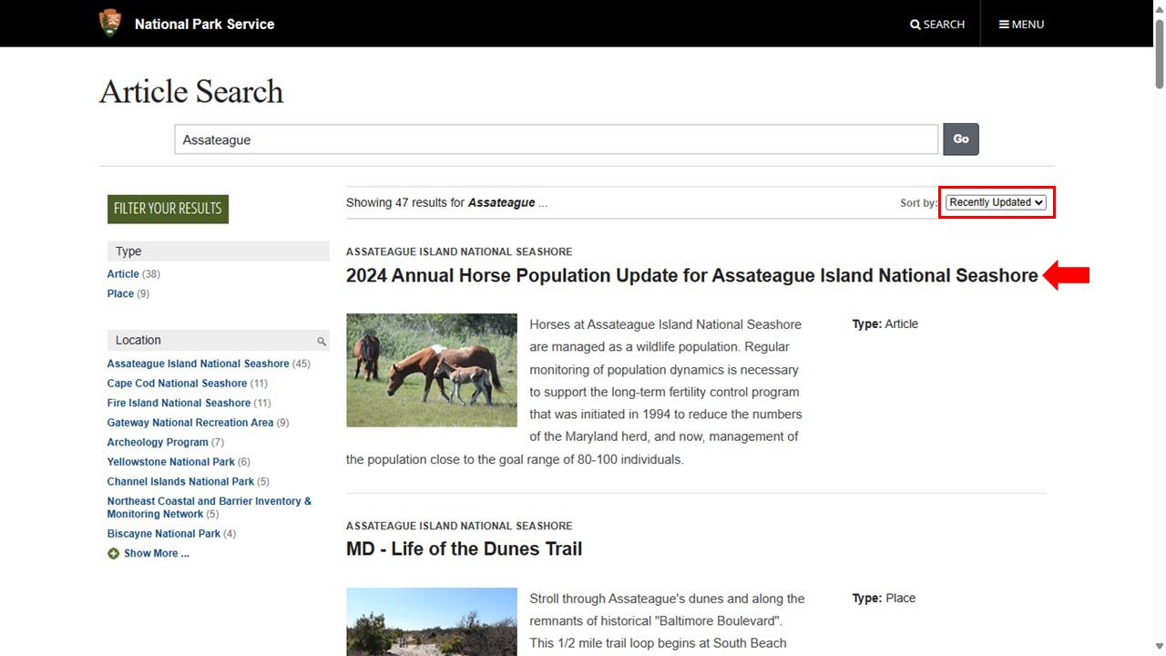
Task: Click the dunes trail thumbnail image
Action: pyautogui.click(x=431, y=621)
